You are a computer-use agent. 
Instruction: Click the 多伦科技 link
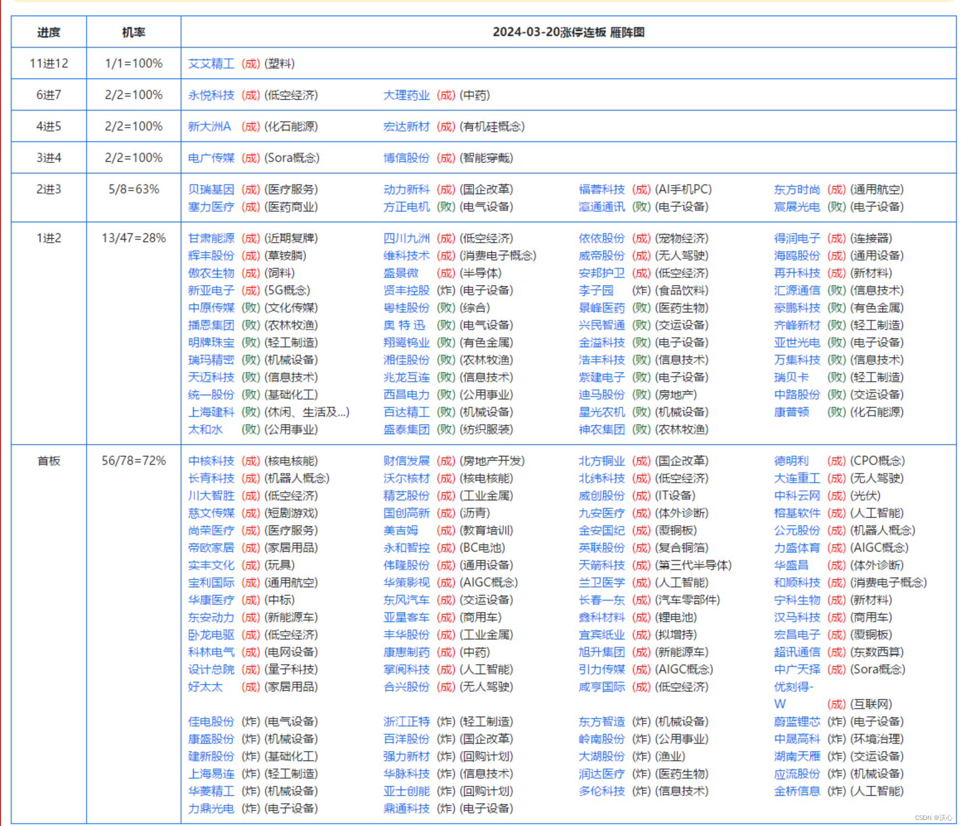coord(601,791)
